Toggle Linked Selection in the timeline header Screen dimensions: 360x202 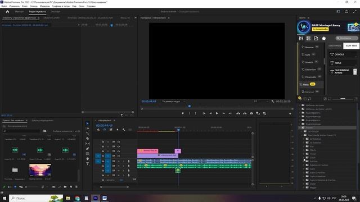(x=111, y=130)
